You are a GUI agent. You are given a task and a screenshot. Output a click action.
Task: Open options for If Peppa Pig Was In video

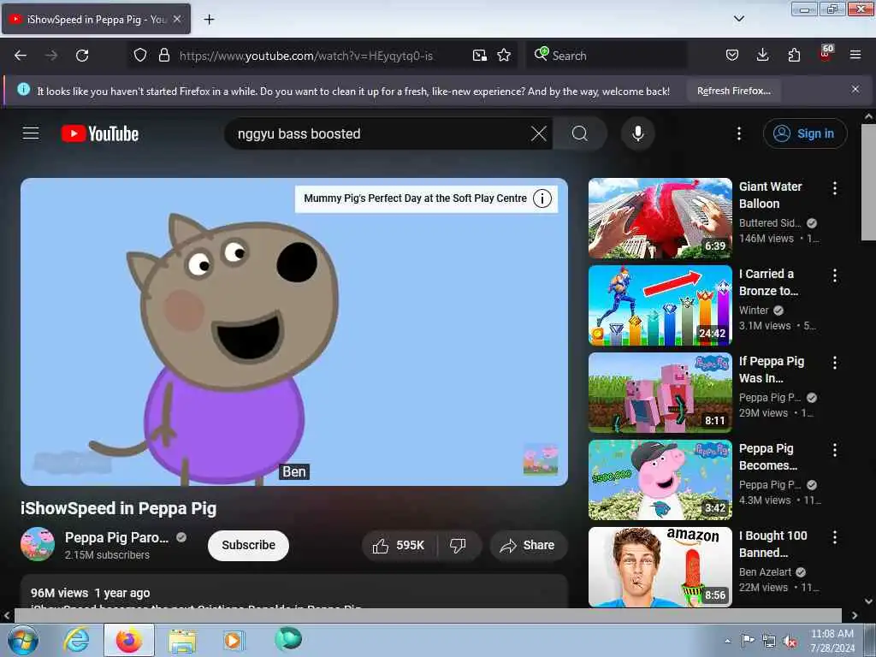[835, 363]
